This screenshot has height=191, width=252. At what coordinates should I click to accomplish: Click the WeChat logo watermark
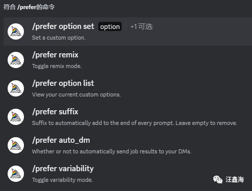point(218,179)
